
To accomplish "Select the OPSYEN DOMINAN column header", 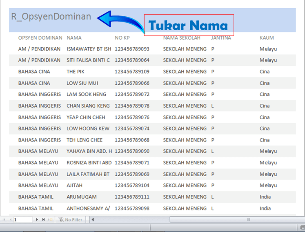I will pos(40,38).
